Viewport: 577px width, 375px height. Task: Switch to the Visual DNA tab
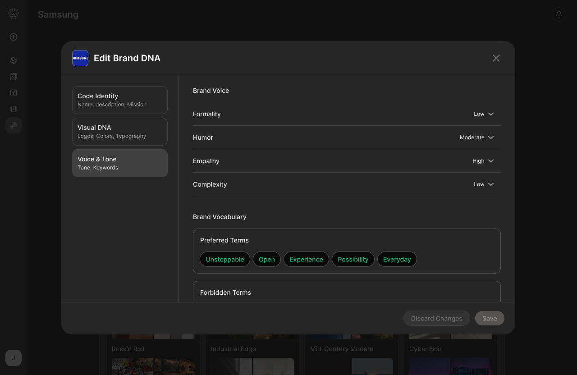(120, 132)
